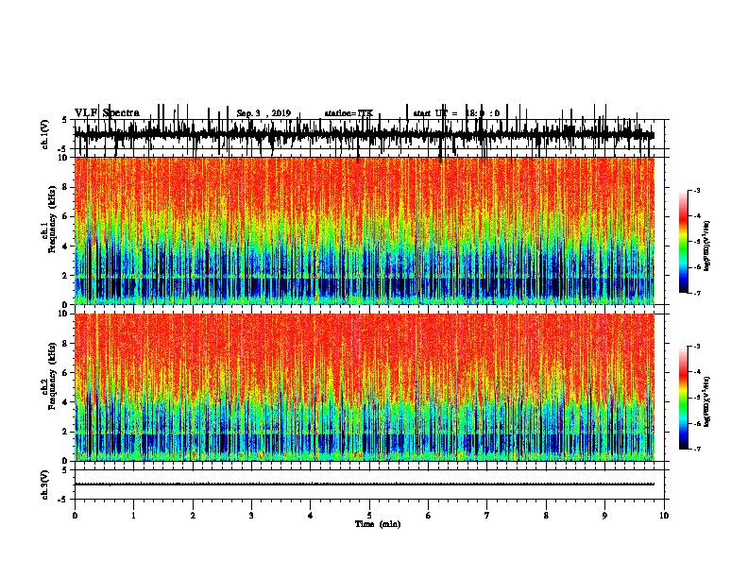
Task: Click the ch.2 frequency axis "8" tick
Action: [x=66, y=344]
